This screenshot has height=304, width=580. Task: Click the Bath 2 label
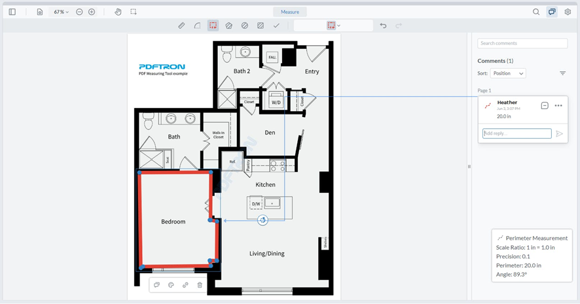point(242,71)
